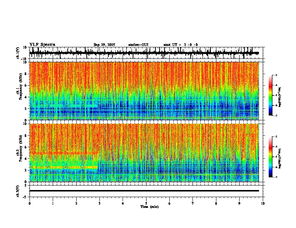Click the '5' tick on ch.3 axis
The image size is (296, 228).
click(26, 185)
